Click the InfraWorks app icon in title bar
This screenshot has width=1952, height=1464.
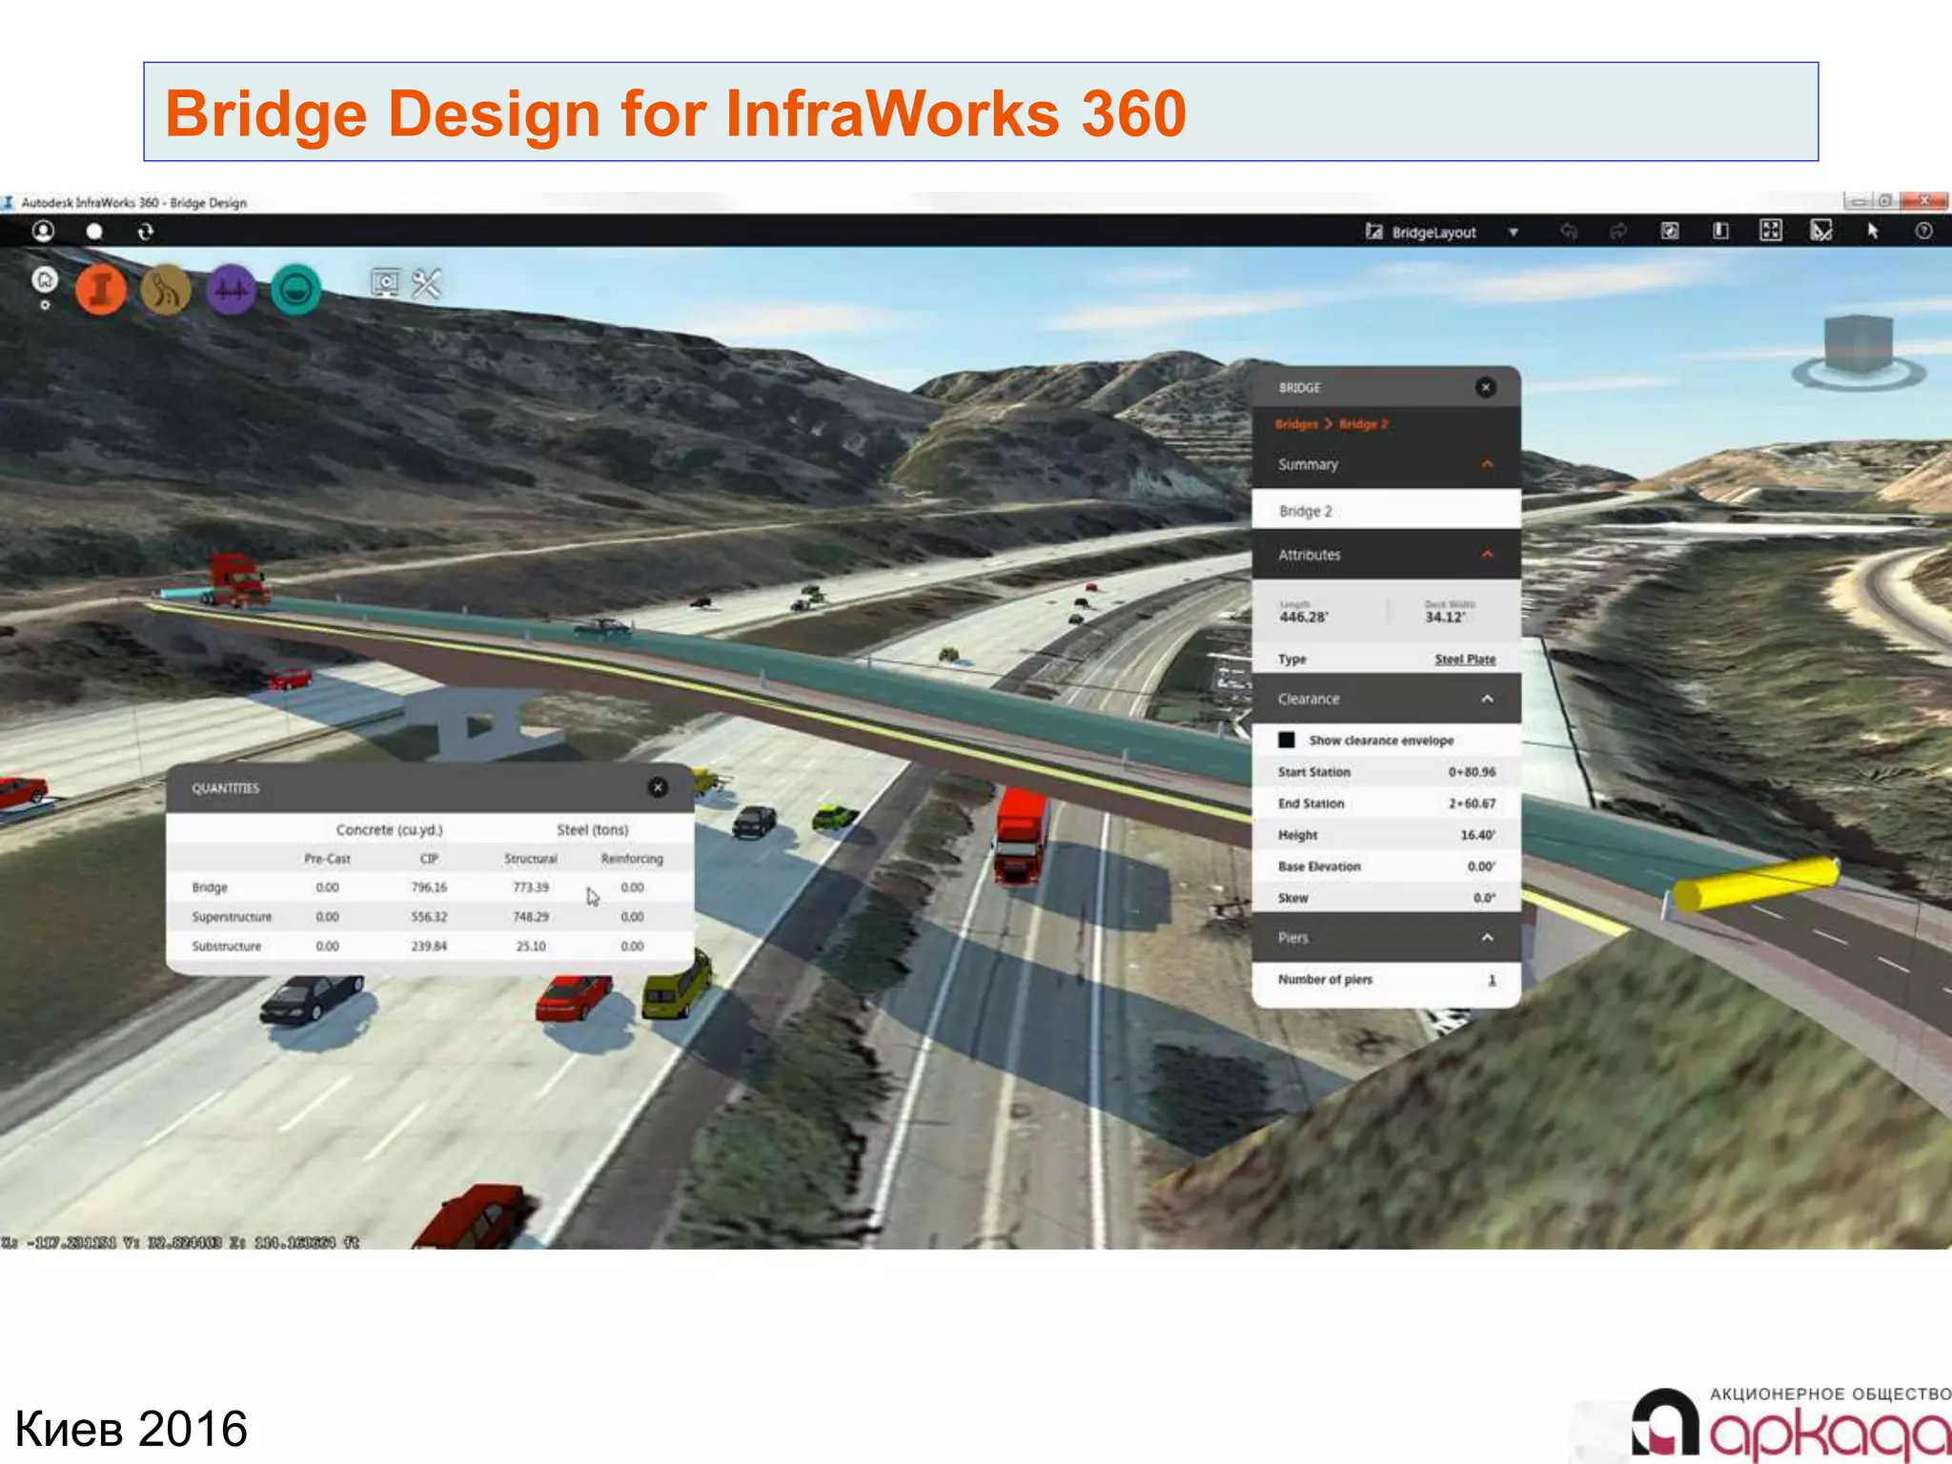coord(9,202)
